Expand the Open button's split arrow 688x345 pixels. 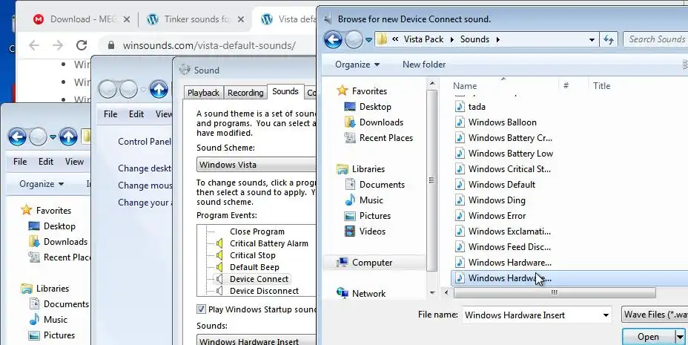[x=680, y=337]
